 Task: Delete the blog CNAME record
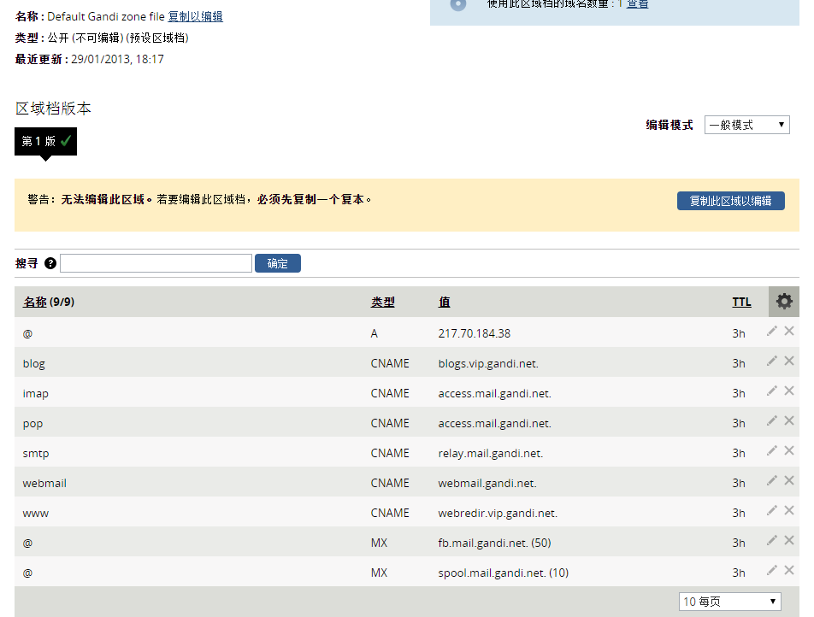[789, 361]
